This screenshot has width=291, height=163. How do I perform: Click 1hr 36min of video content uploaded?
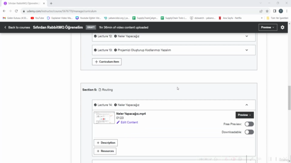point(124,27)
